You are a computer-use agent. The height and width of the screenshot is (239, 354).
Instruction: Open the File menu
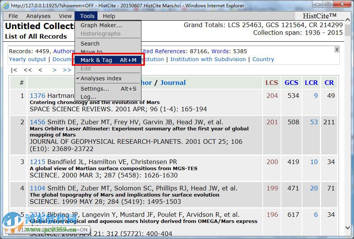13,16
